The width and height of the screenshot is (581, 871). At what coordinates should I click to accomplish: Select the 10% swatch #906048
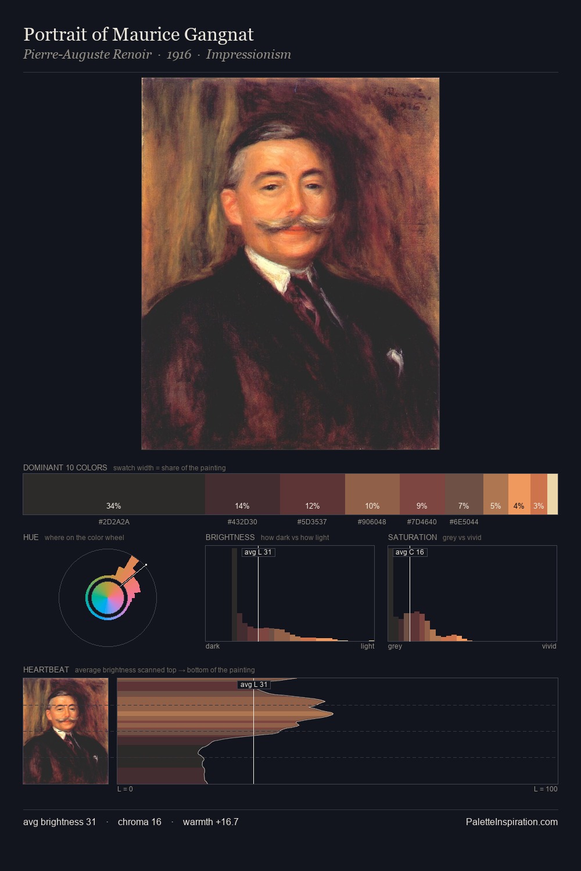[x=372, y=494]
